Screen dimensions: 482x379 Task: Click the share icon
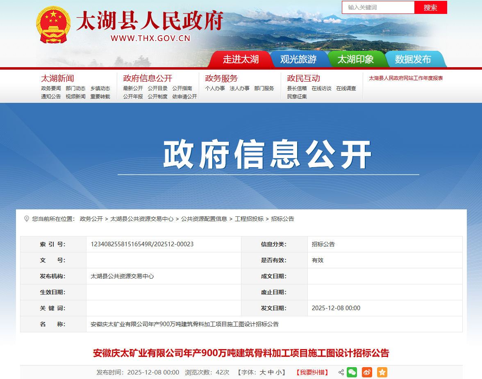click(x=341, y=372)
